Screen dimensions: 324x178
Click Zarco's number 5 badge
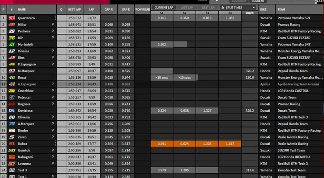click(12, 137)
